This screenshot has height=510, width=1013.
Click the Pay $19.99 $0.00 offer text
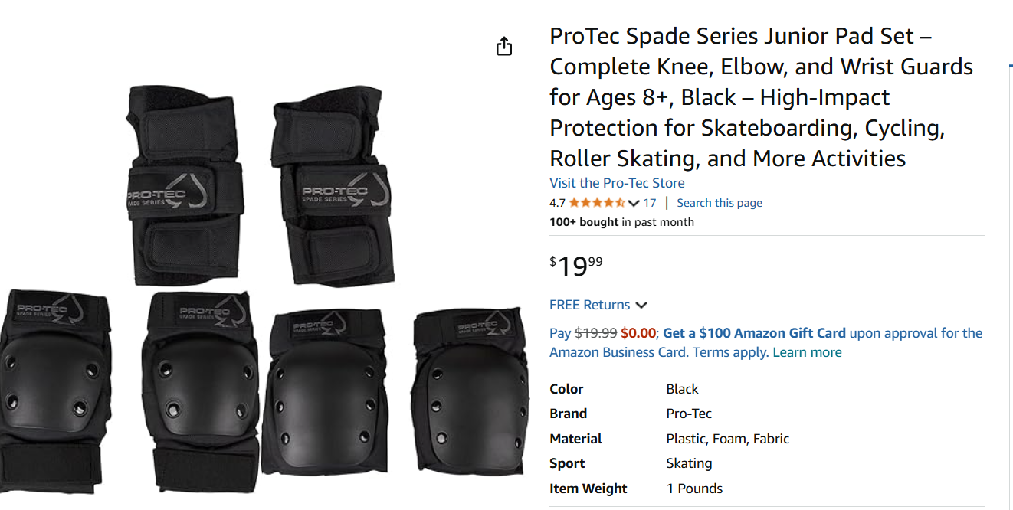pyautogui.click(x=602, y=333)
